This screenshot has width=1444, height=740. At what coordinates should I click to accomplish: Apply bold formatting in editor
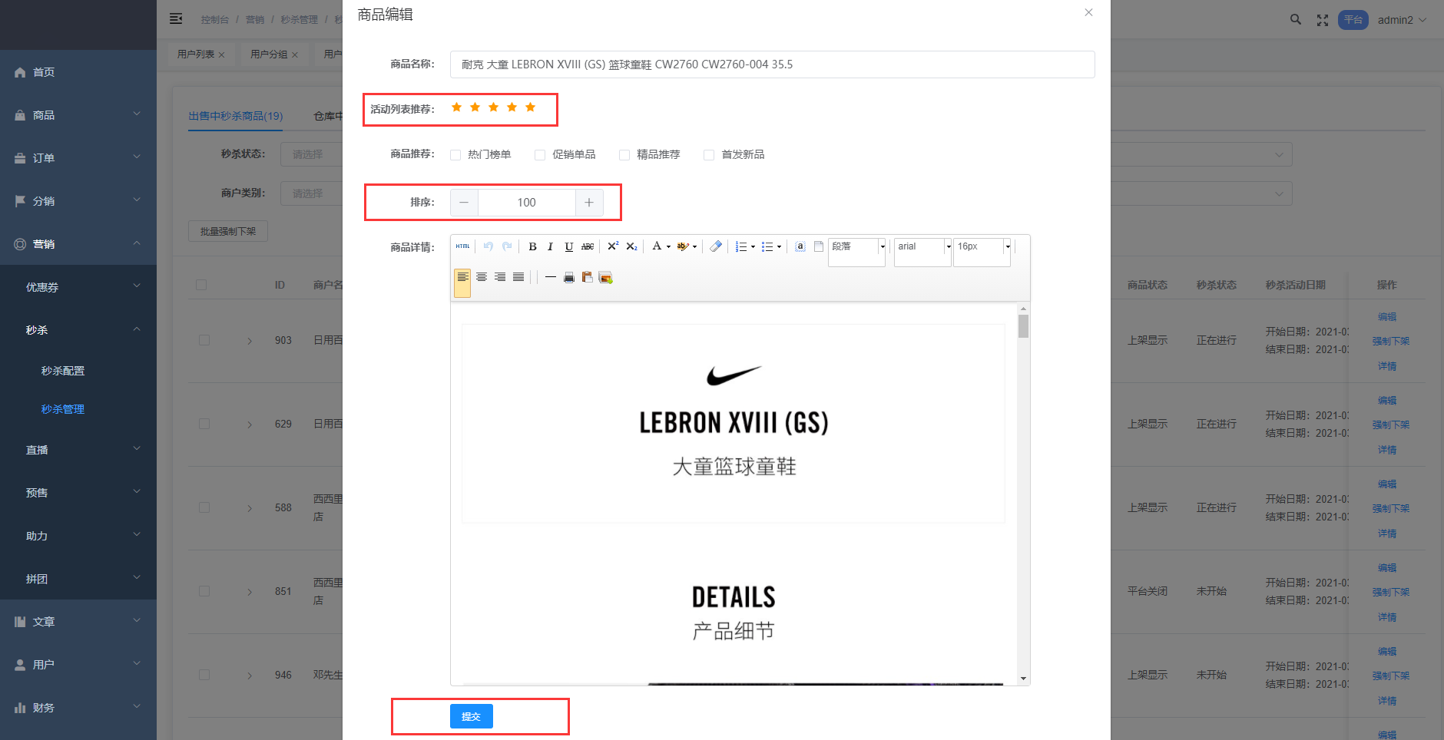(x=532, y=246)
